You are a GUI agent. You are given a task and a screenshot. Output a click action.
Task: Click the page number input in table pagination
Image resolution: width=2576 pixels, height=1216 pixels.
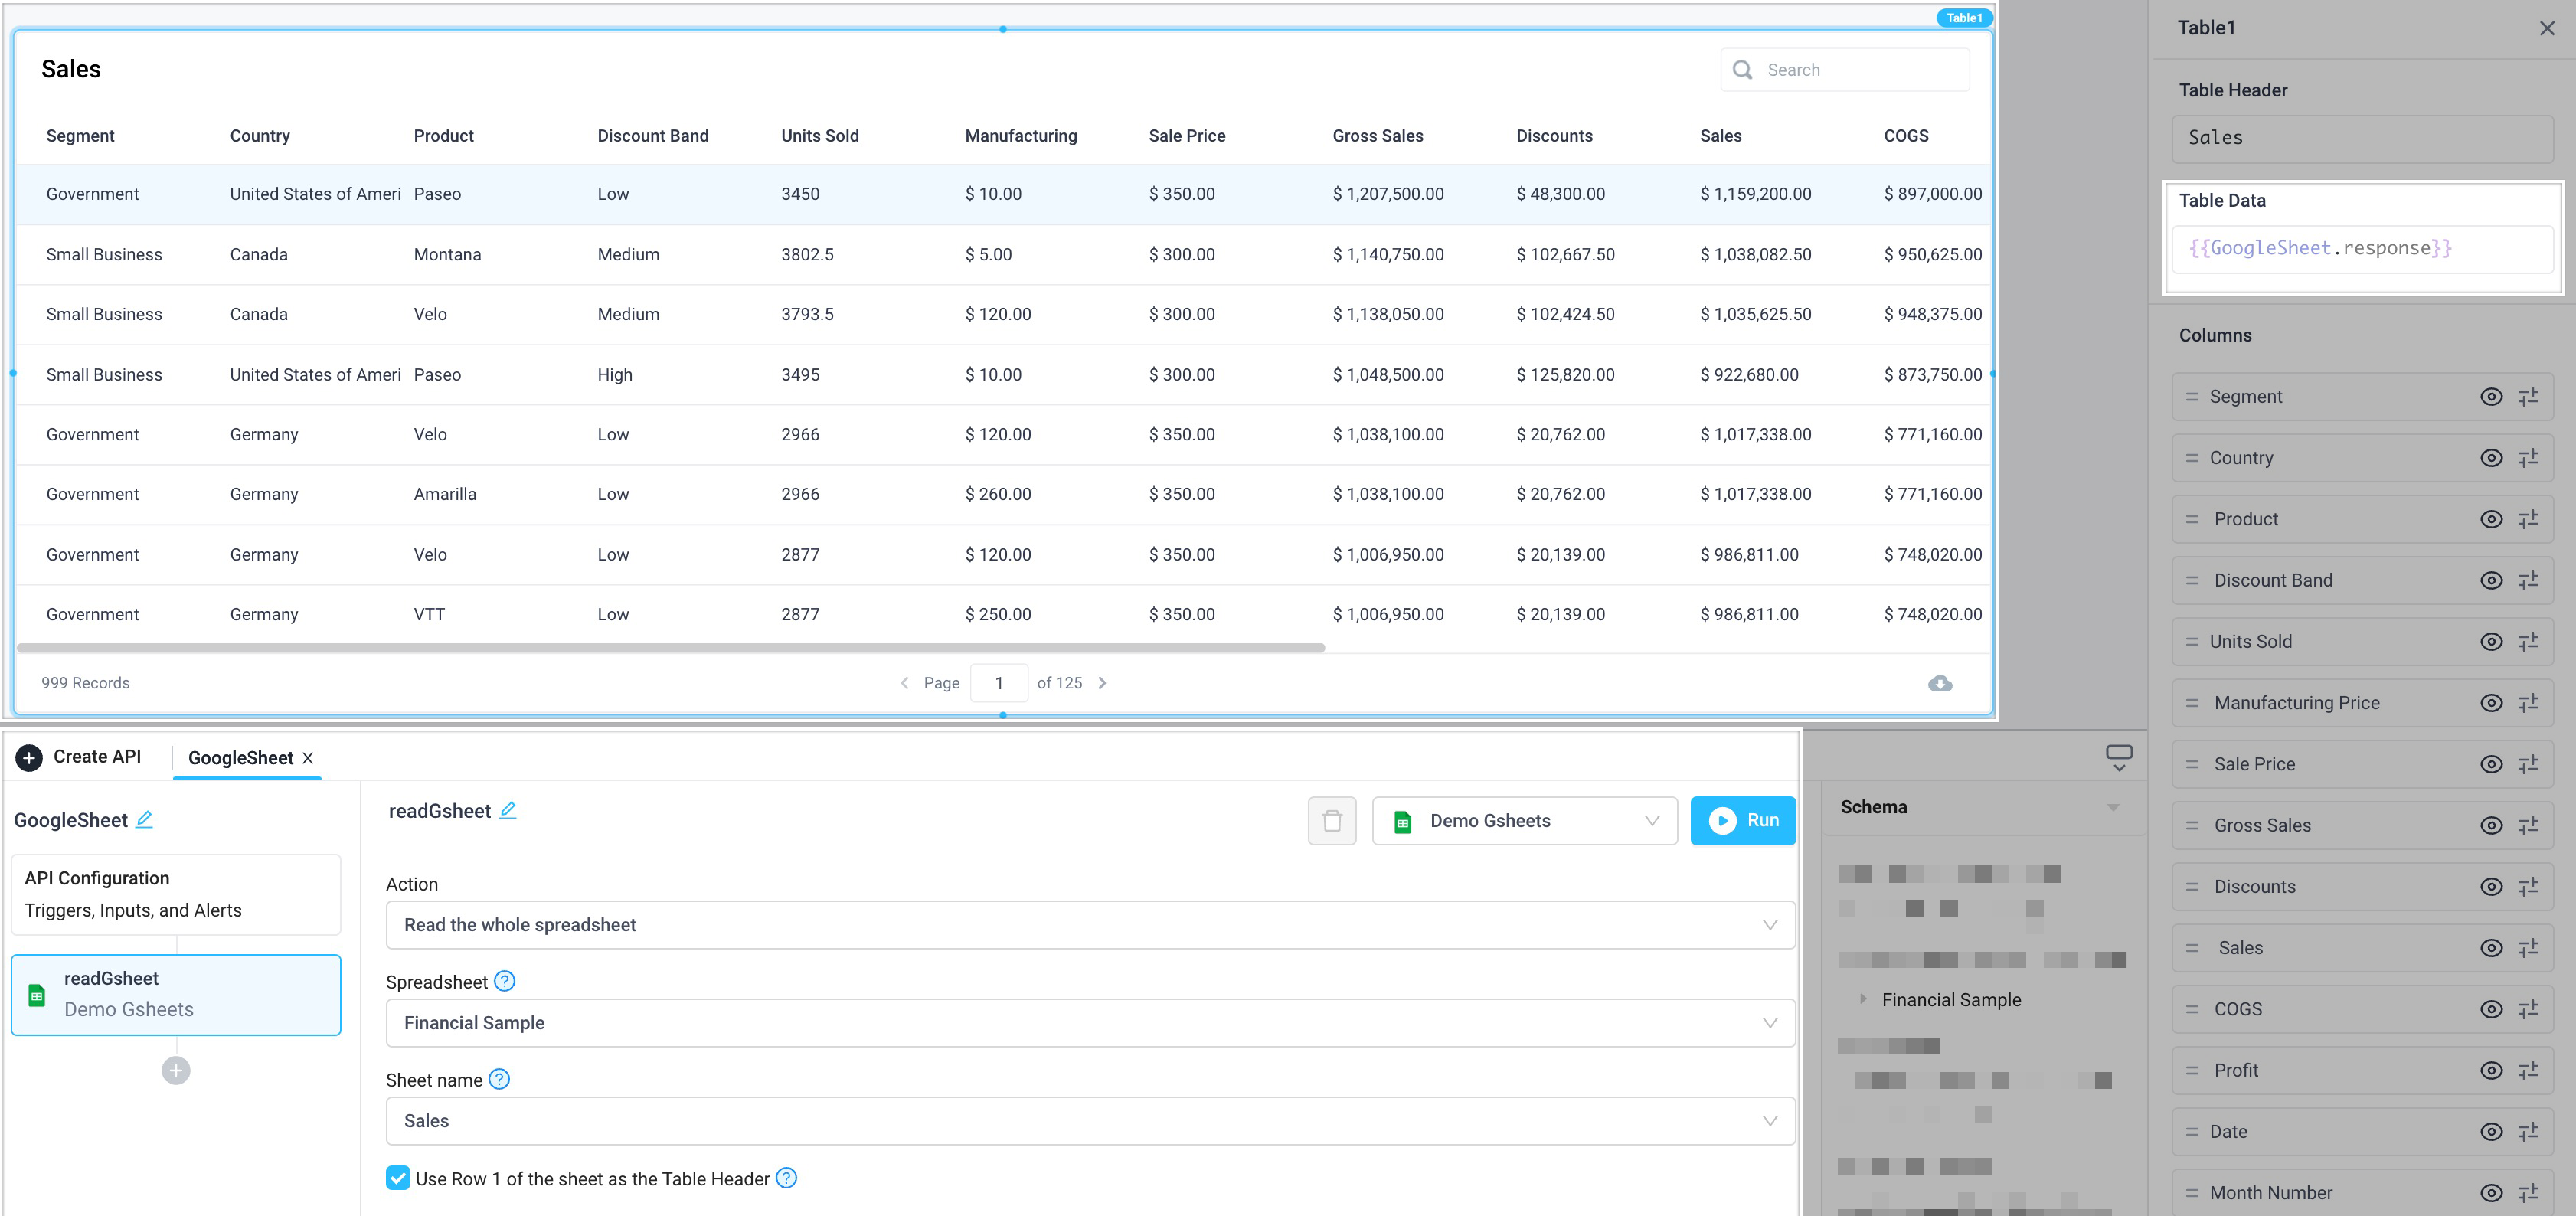(x=999, y=683)
